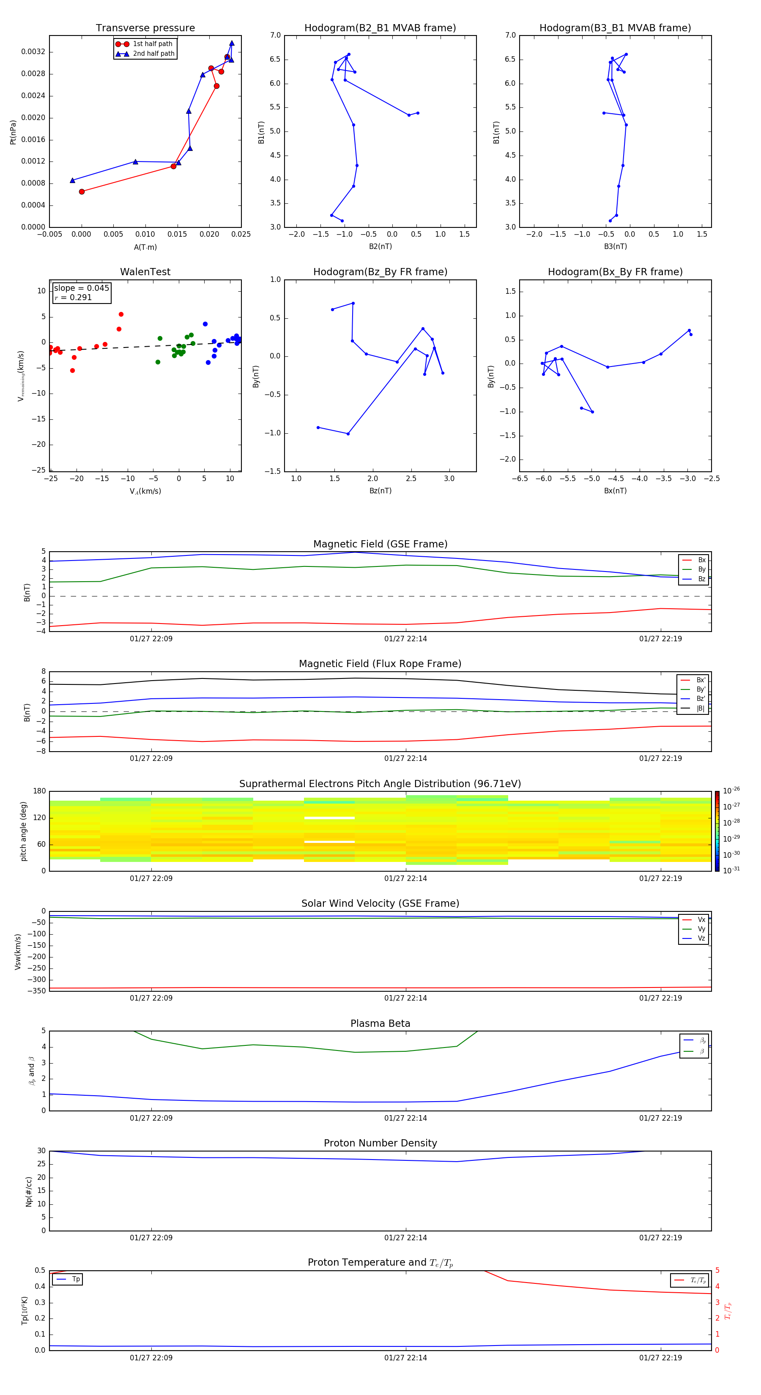Click the 'Vx' legend entry in Solar Wind plot
Image resolution: width=761 pixels, height=1395 pixels.
pyautogui.click(x=694, y=919)
